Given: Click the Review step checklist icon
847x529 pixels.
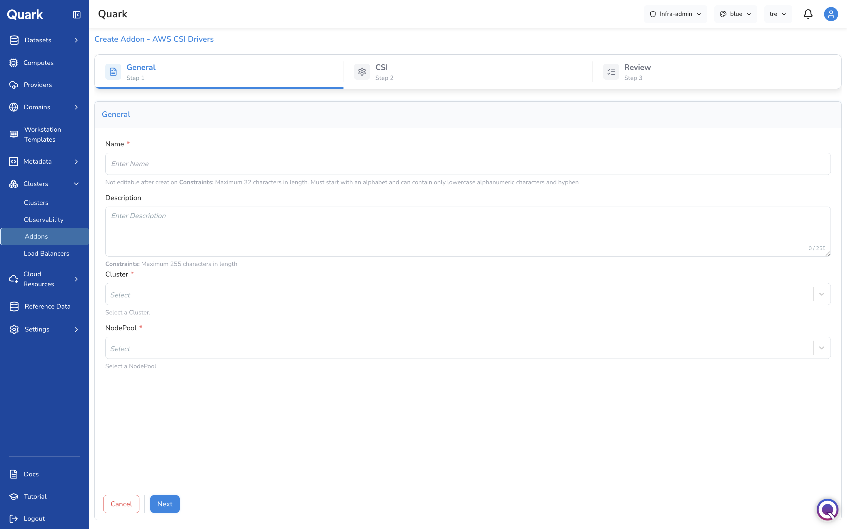Looking at the screenshot, I should point(611,72).
